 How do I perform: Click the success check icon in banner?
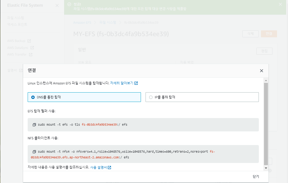(x=69, y=4)
